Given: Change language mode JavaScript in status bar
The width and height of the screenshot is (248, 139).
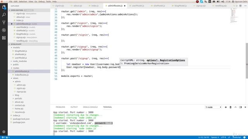Looking at the screenshot, I should click(x=237, y=137).
